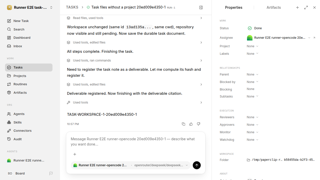Expand the last 'Used tools' step
This screenshot has height=180, width=320.
(x=135, y=102)
